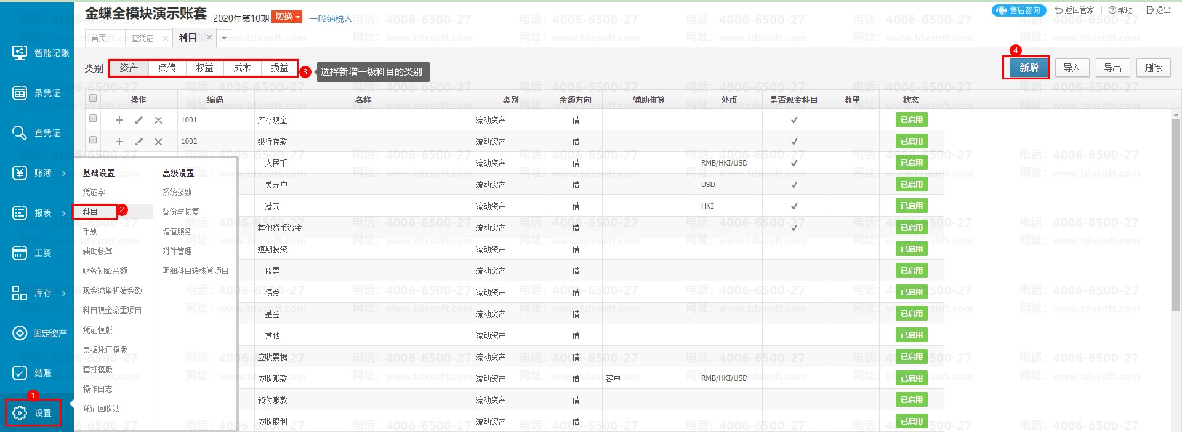1182x432 pixels.
Task: Click the 智能记账 sidebar icon
Action: click(20, 53)
